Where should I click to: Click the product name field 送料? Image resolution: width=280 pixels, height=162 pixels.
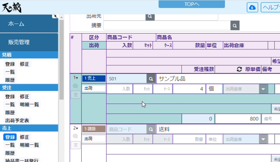(218, 129)
